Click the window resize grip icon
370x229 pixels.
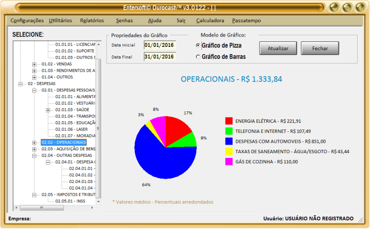[x=361, y=220]
